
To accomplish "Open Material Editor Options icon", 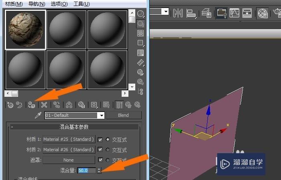I will (140, 72).
